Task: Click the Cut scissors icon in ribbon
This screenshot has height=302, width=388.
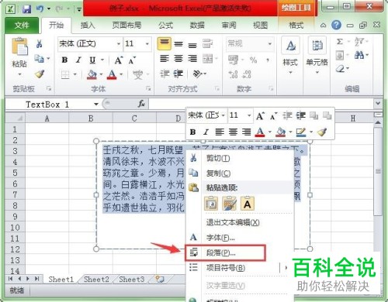Action: 39,43
